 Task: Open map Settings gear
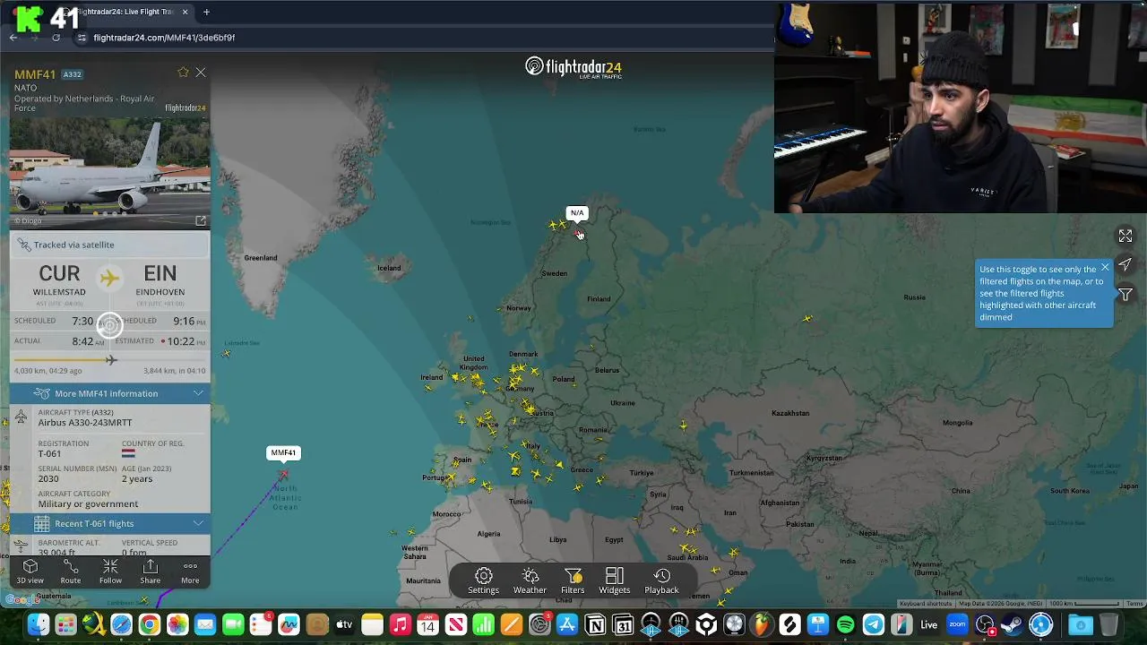(483, 580)
